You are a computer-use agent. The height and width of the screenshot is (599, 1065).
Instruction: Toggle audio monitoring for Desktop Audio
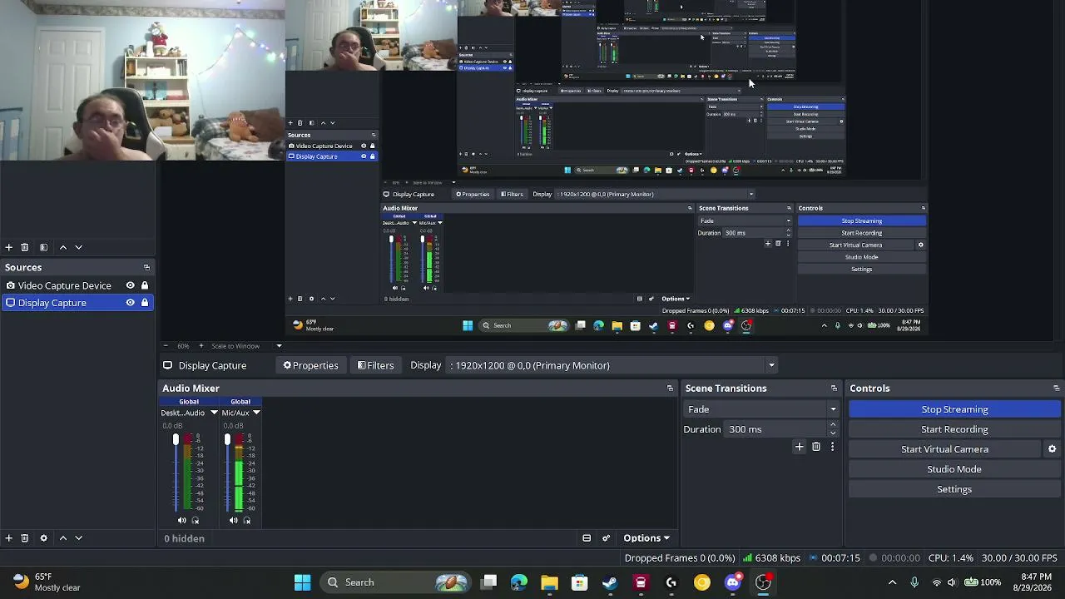point(196,521)
